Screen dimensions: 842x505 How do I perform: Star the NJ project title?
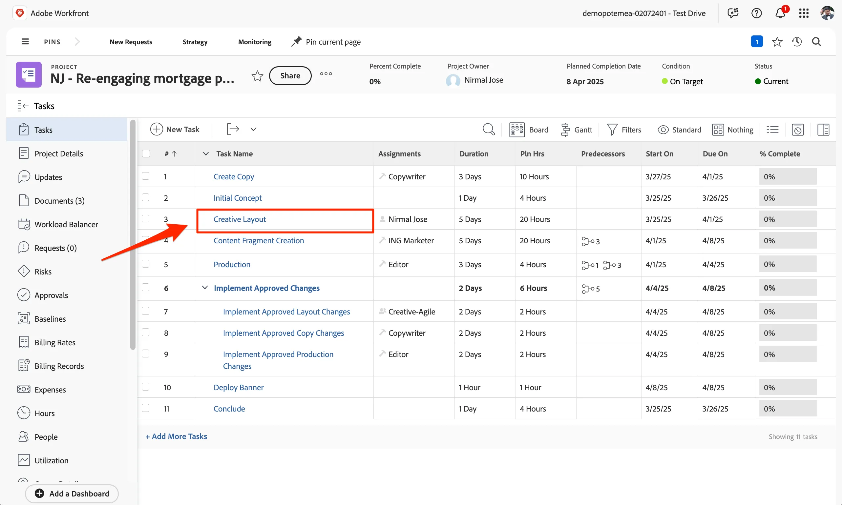pos(257,76)
